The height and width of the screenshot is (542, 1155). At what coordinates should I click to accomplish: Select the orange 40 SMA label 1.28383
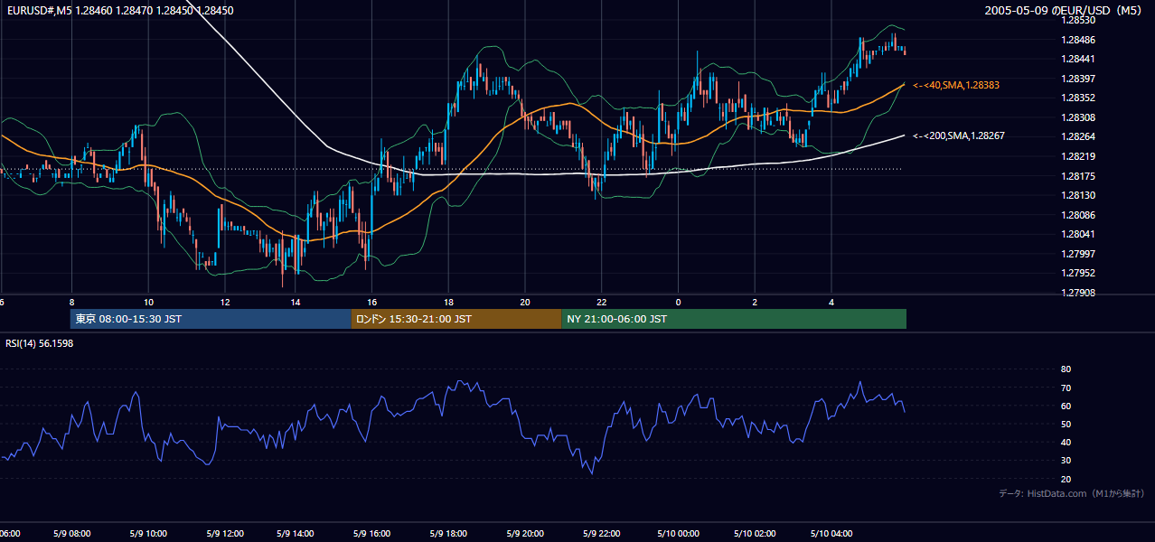(x=956, y=85)
